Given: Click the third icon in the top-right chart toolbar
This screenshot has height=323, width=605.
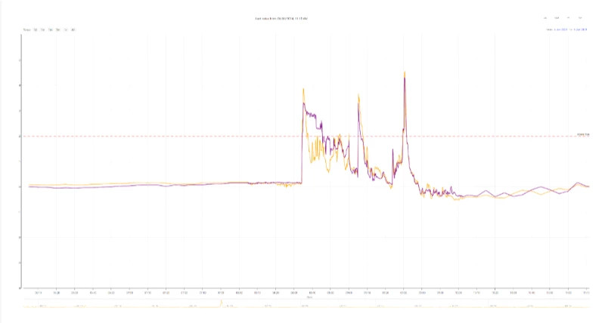Looking at the screenshot, I should 569,17.
